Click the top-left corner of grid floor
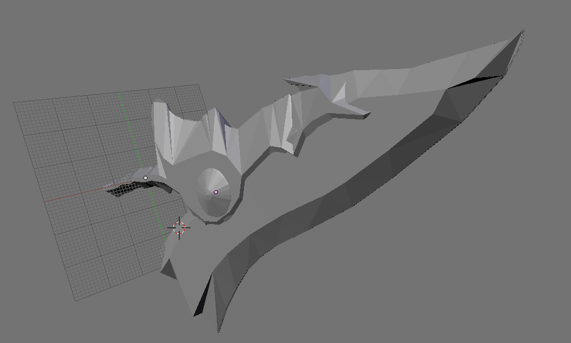This screenshot has height=343, width=571. tap(15, 103)
